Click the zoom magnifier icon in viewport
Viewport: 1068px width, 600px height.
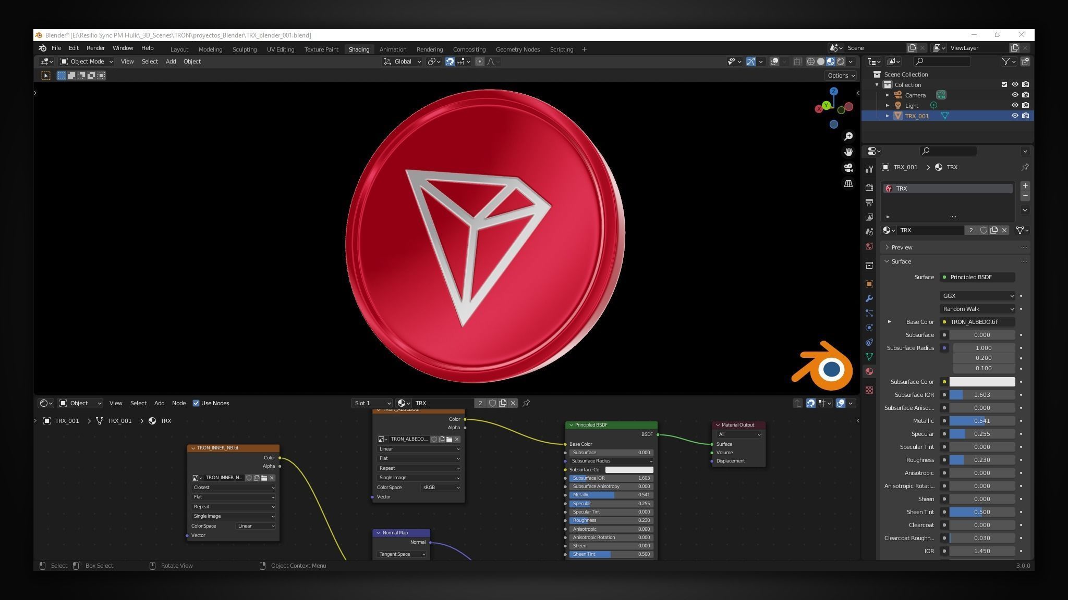848,136
